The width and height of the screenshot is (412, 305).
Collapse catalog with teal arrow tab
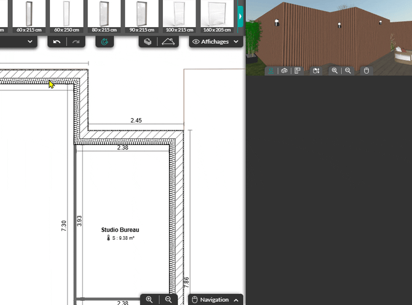point(240,16)
